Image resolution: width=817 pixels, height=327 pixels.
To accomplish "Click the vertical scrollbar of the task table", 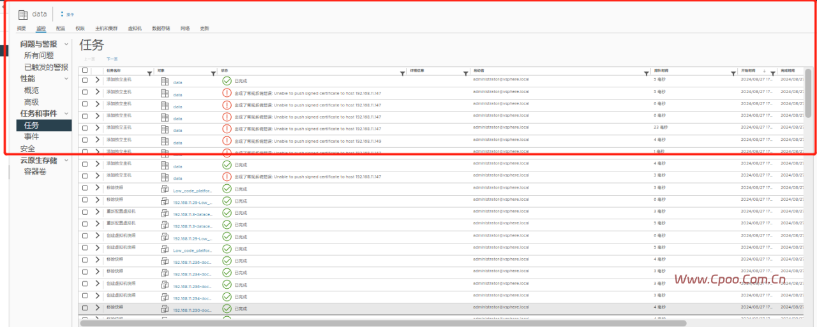I will coord(809,92).
